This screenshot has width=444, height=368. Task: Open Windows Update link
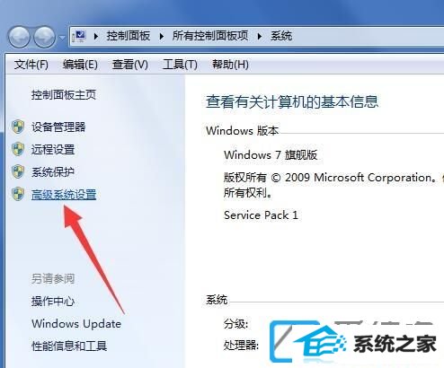(x=76, y=324)
